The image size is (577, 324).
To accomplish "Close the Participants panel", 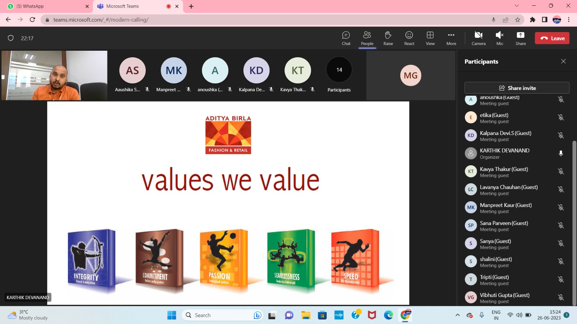I will click(x=563, y=62).
